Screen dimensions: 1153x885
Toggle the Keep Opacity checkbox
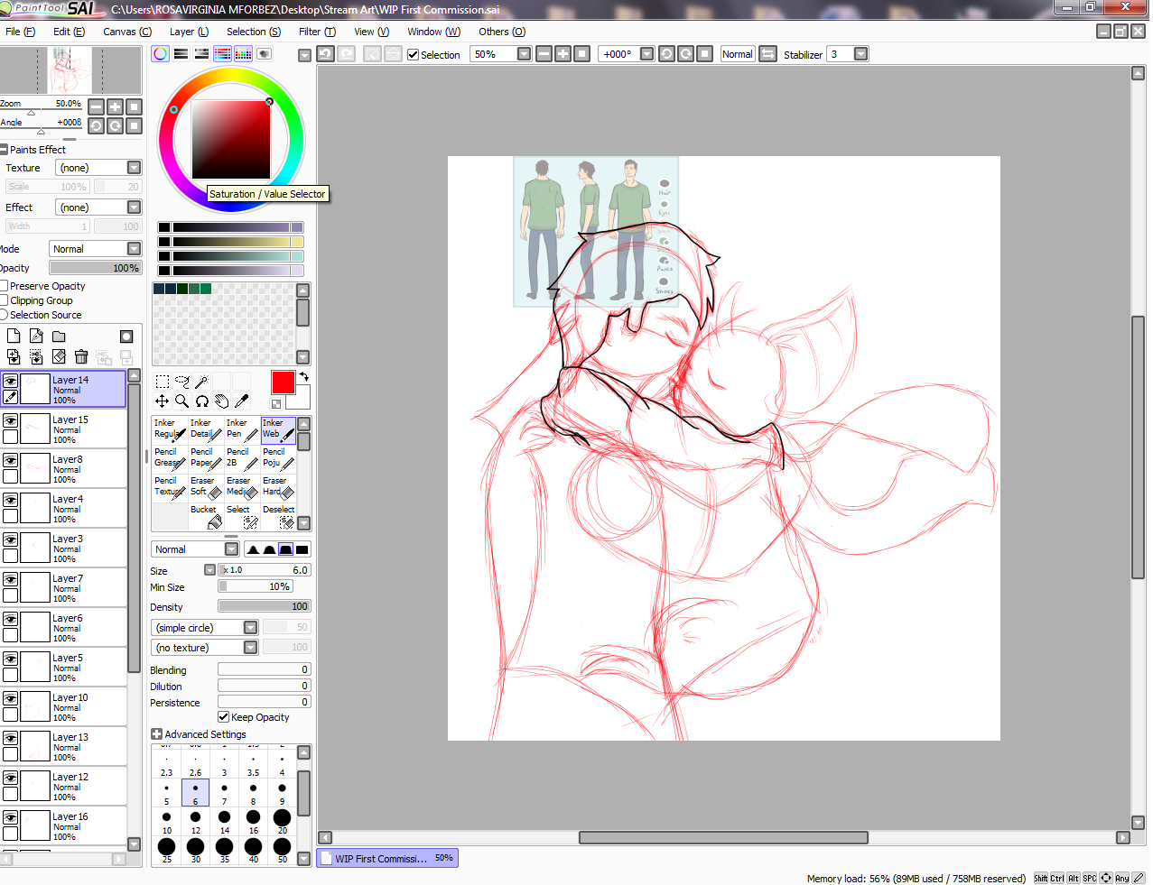224,717
